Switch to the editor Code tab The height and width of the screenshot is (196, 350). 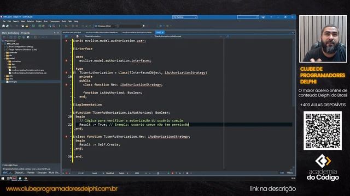[282, 173]
